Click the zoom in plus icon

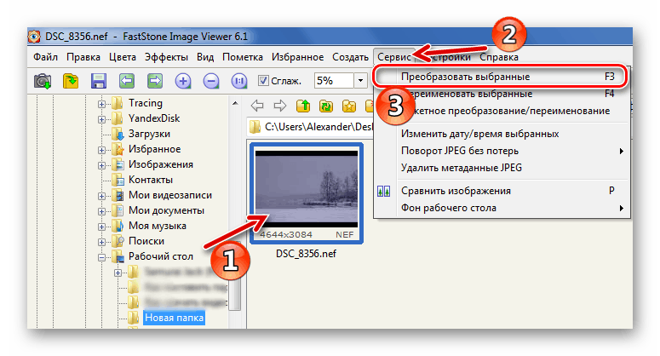tap(183, 81)
